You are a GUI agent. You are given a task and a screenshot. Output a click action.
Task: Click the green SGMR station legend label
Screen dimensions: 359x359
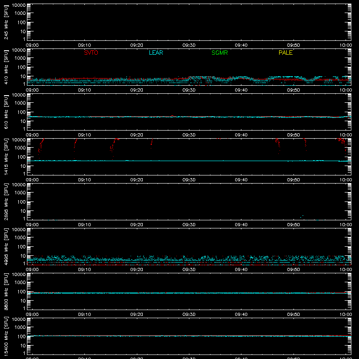(x=219, y=53)
